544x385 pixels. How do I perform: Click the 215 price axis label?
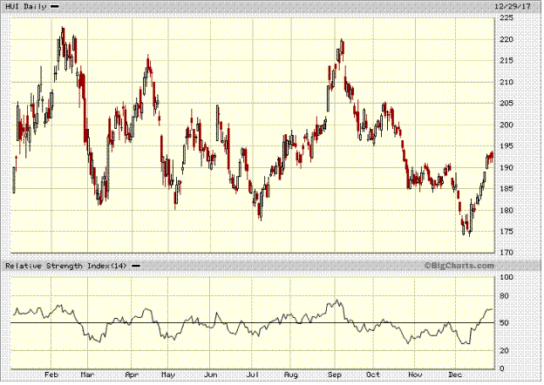507,61
